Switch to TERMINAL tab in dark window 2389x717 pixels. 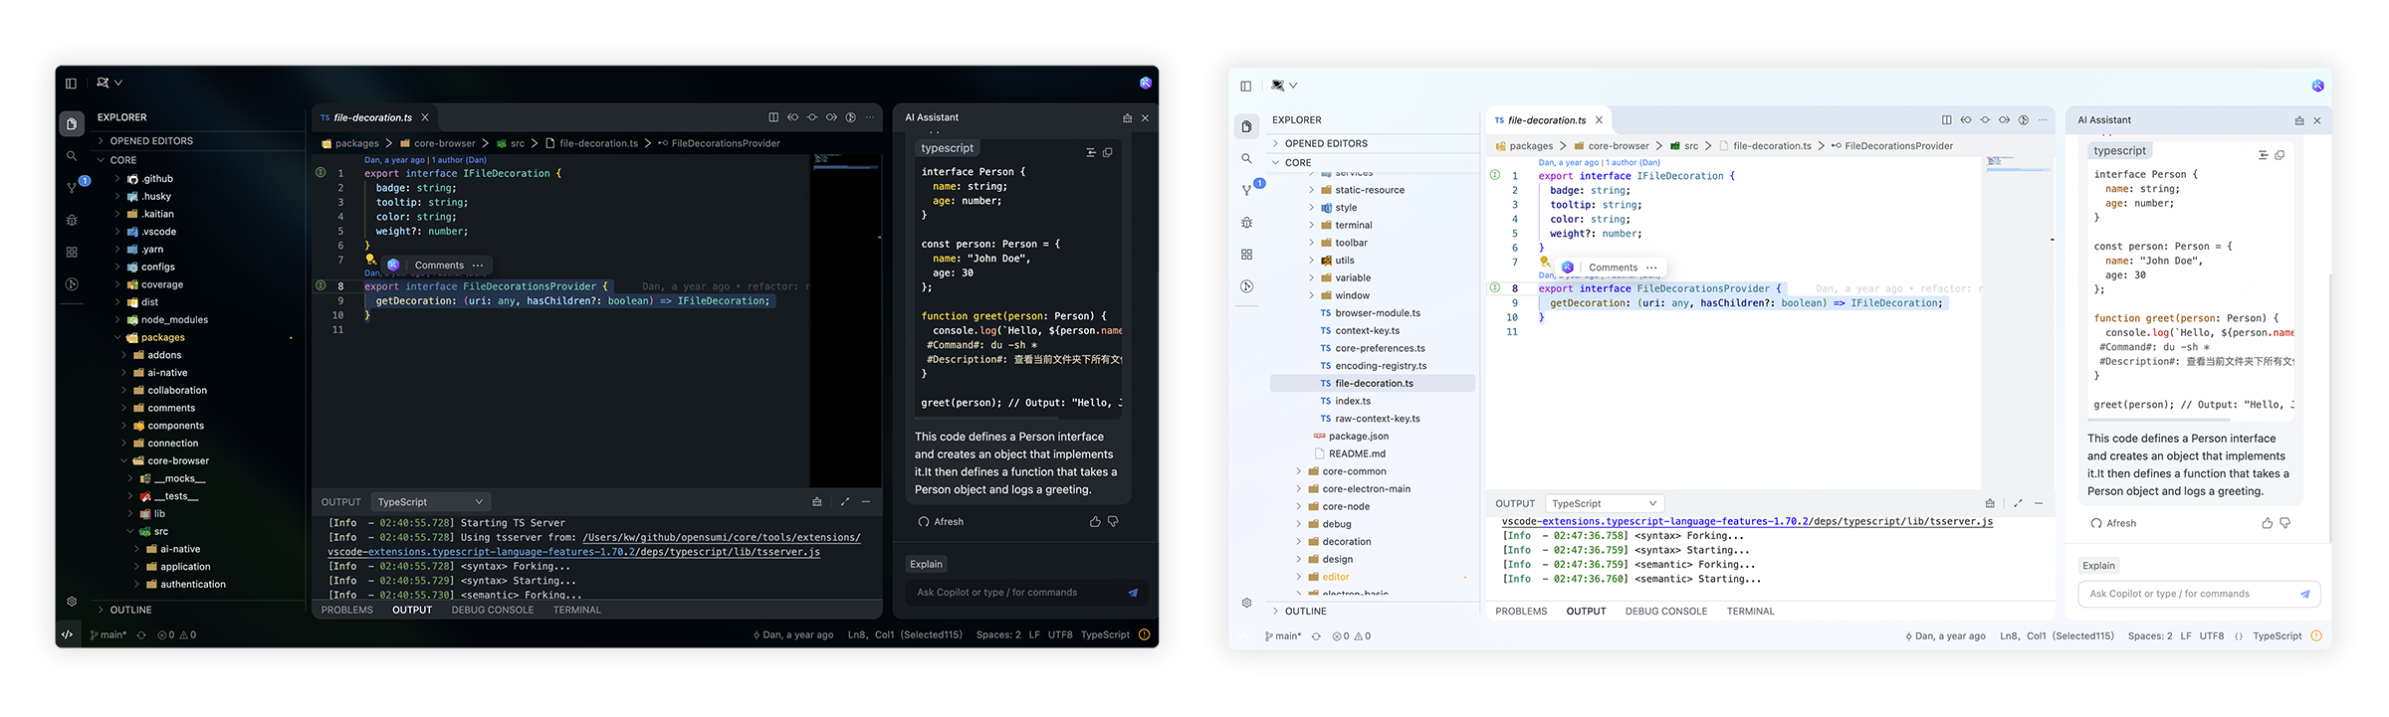(576, 611)
